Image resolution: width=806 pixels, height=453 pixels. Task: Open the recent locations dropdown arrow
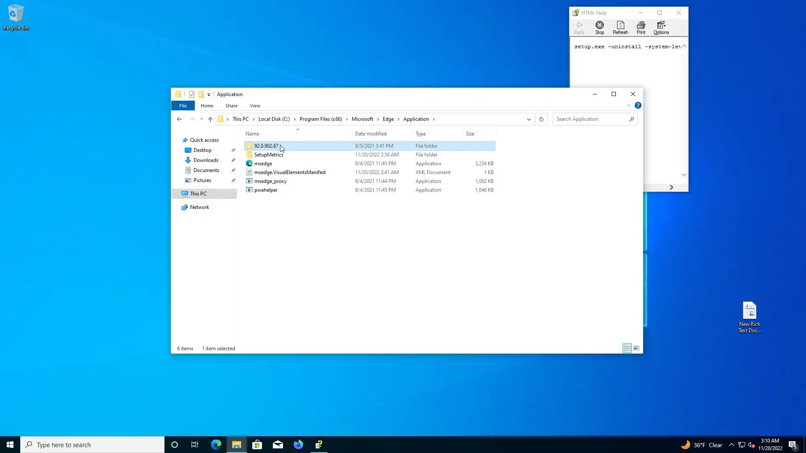[201, 119]
